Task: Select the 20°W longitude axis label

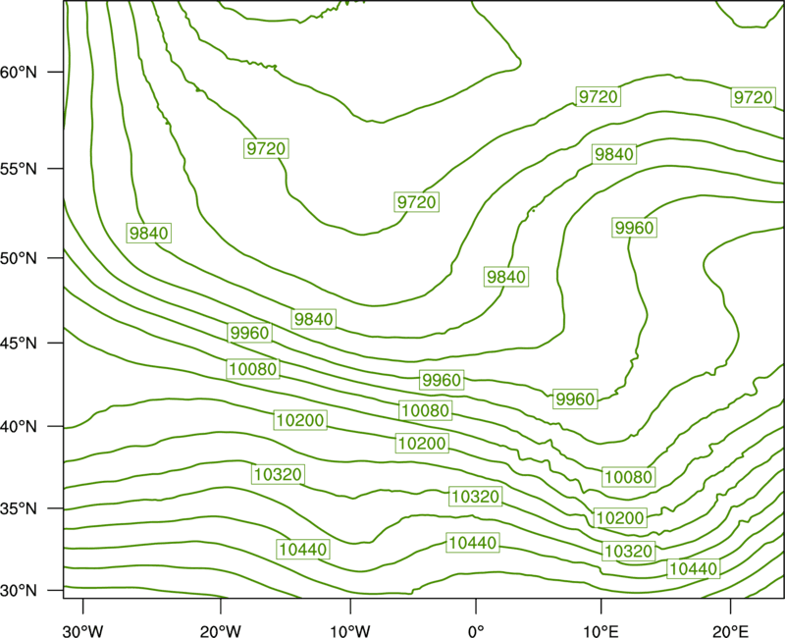Action: 220,631
